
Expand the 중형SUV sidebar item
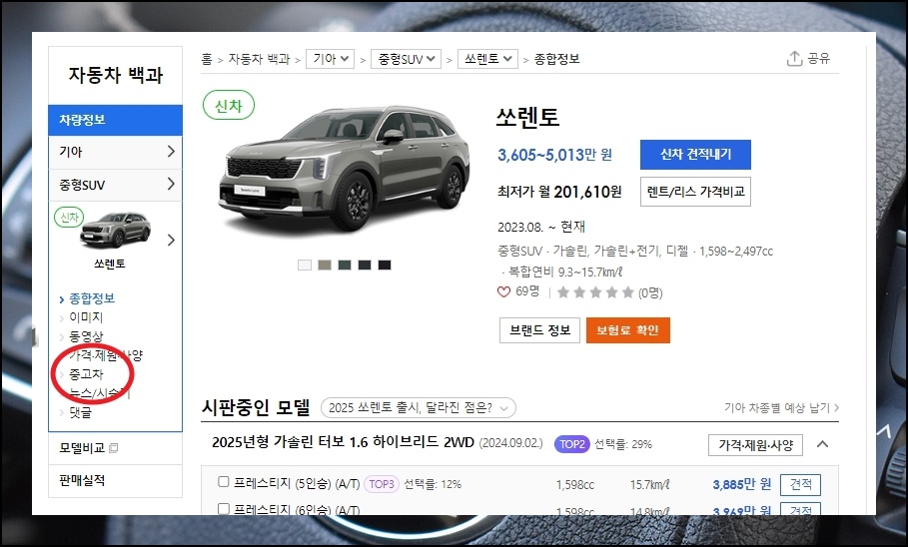[115, 185]
